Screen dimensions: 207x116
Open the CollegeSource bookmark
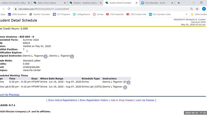pos(82,14)
